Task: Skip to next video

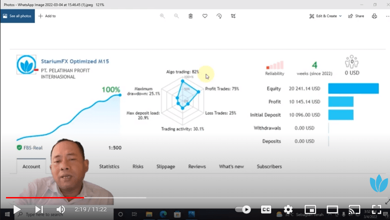Action: point(39,209)
